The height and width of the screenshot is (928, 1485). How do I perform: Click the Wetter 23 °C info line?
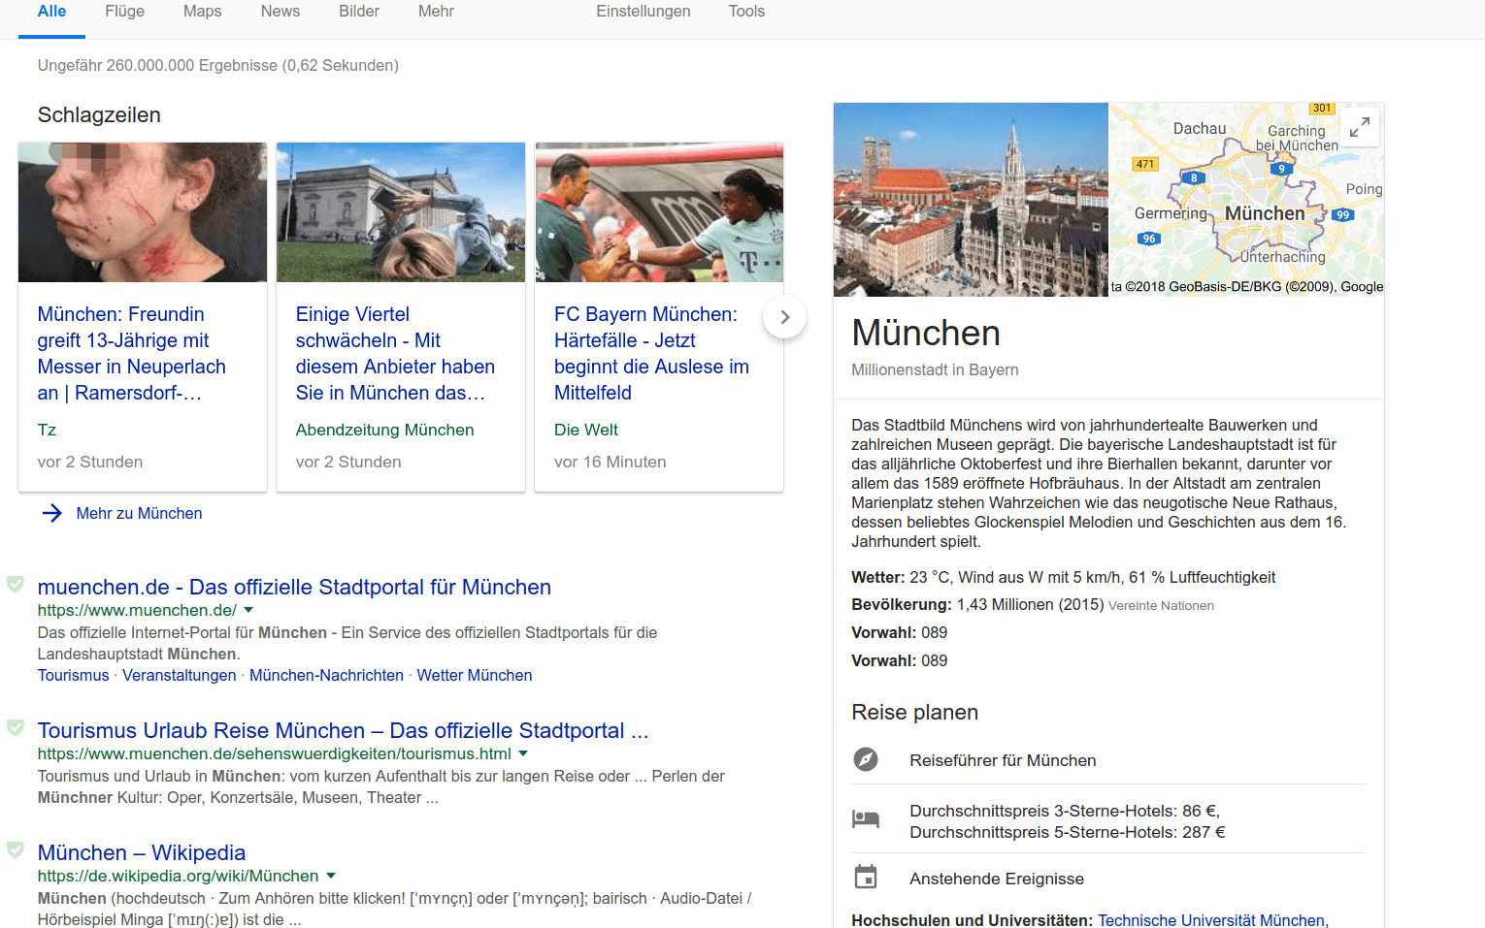pos(1063,577)
